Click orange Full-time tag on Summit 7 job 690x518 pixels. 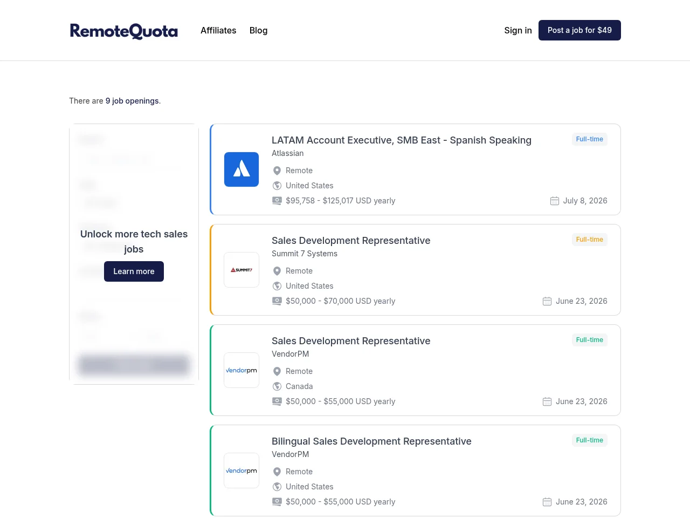(x=589, y=240)
